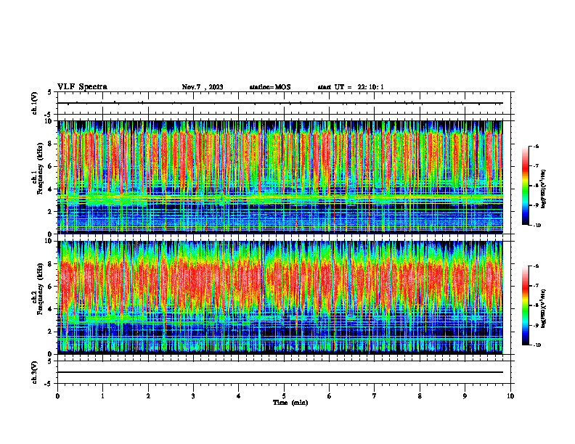Click time axis tick label "7"
The height and width of the screenshot is (444, 575).
(375, 396)
